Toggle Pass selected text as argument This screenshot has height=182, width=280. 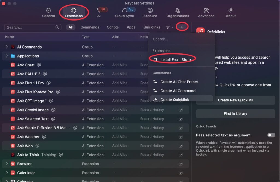point(271,135)
